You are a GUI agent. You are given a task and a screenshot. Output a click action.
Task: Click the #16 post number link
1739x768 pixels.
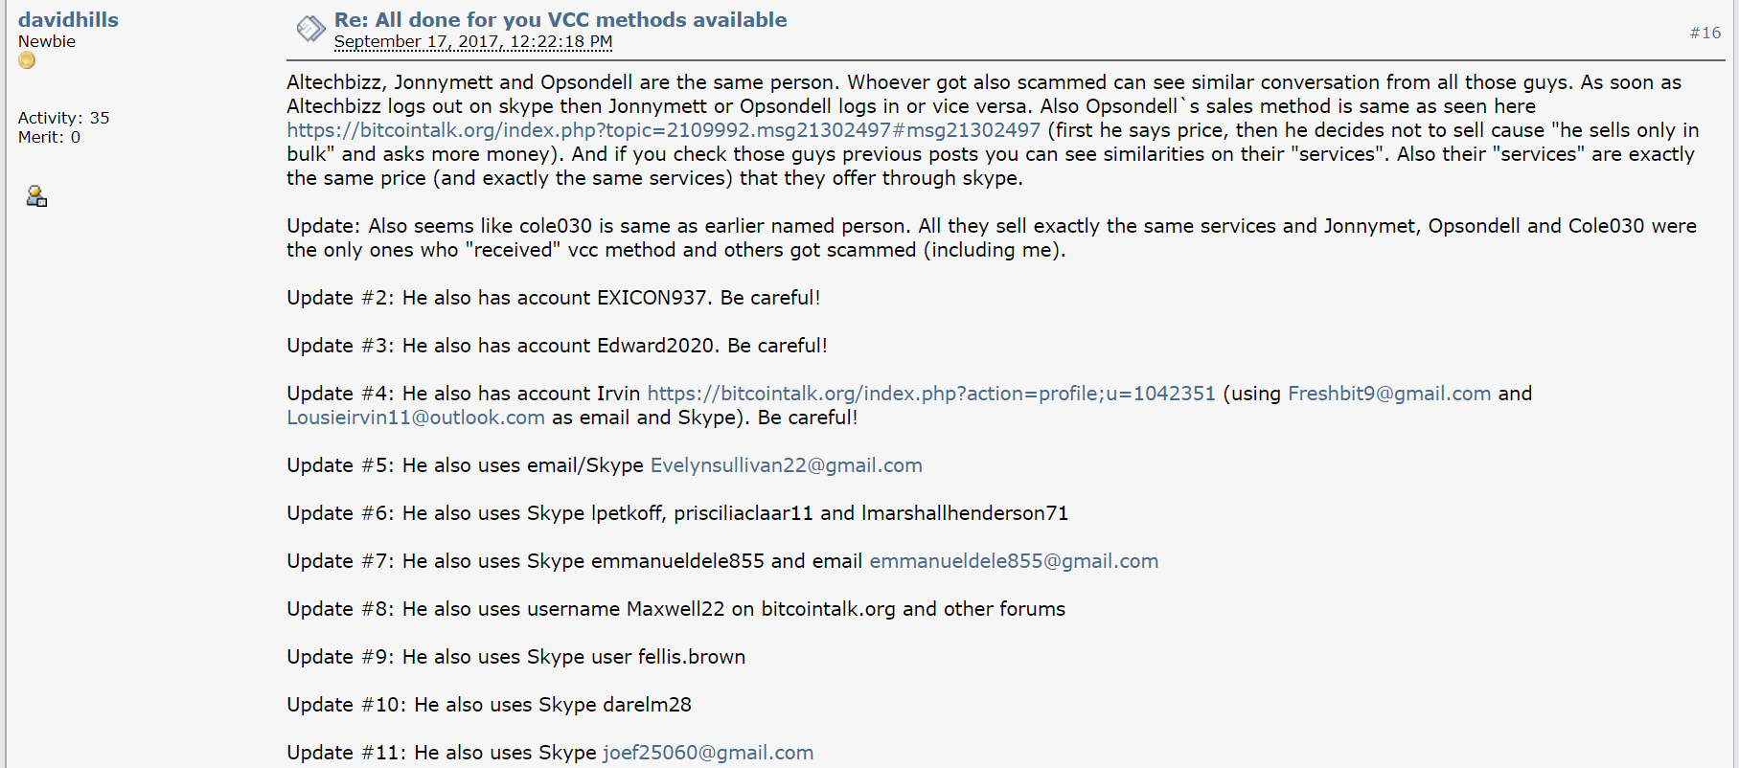pyautogui.click(x=1705, y=33)
